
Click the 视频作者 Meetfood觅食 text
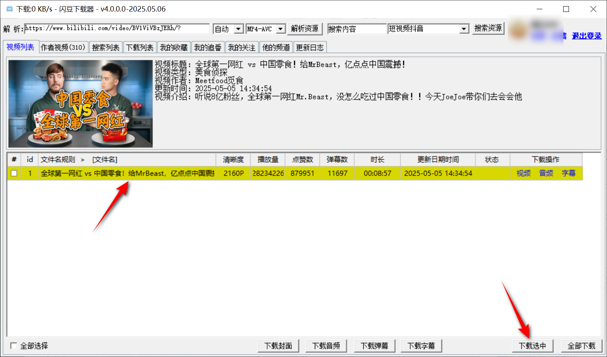click(x=199, y=80)
